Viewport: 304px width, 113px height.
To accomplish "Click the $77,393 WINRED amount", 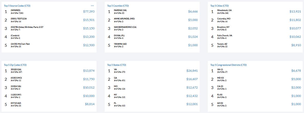I will pos(89,11).
